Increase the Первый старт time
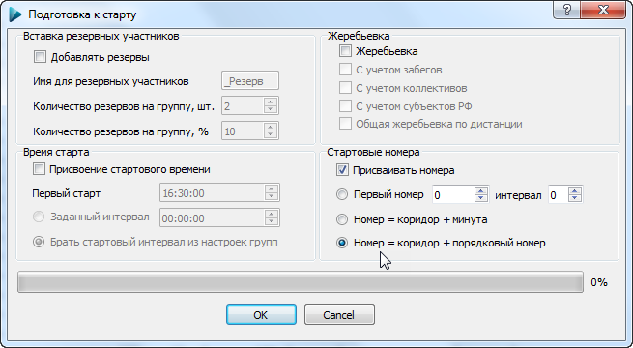This screenshot has width=633, height=348. tap(272, 188)
